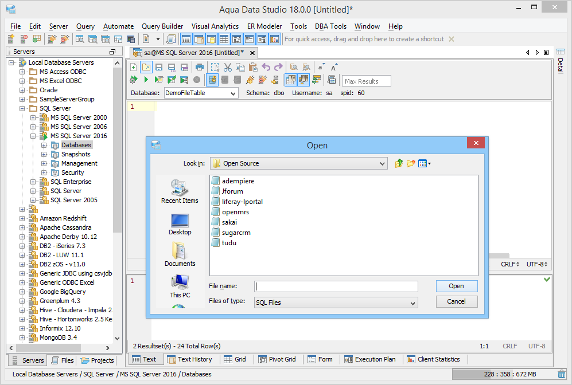
Task: Toggle the Grid results panel toolbar button
Action: tap(224, 38)
